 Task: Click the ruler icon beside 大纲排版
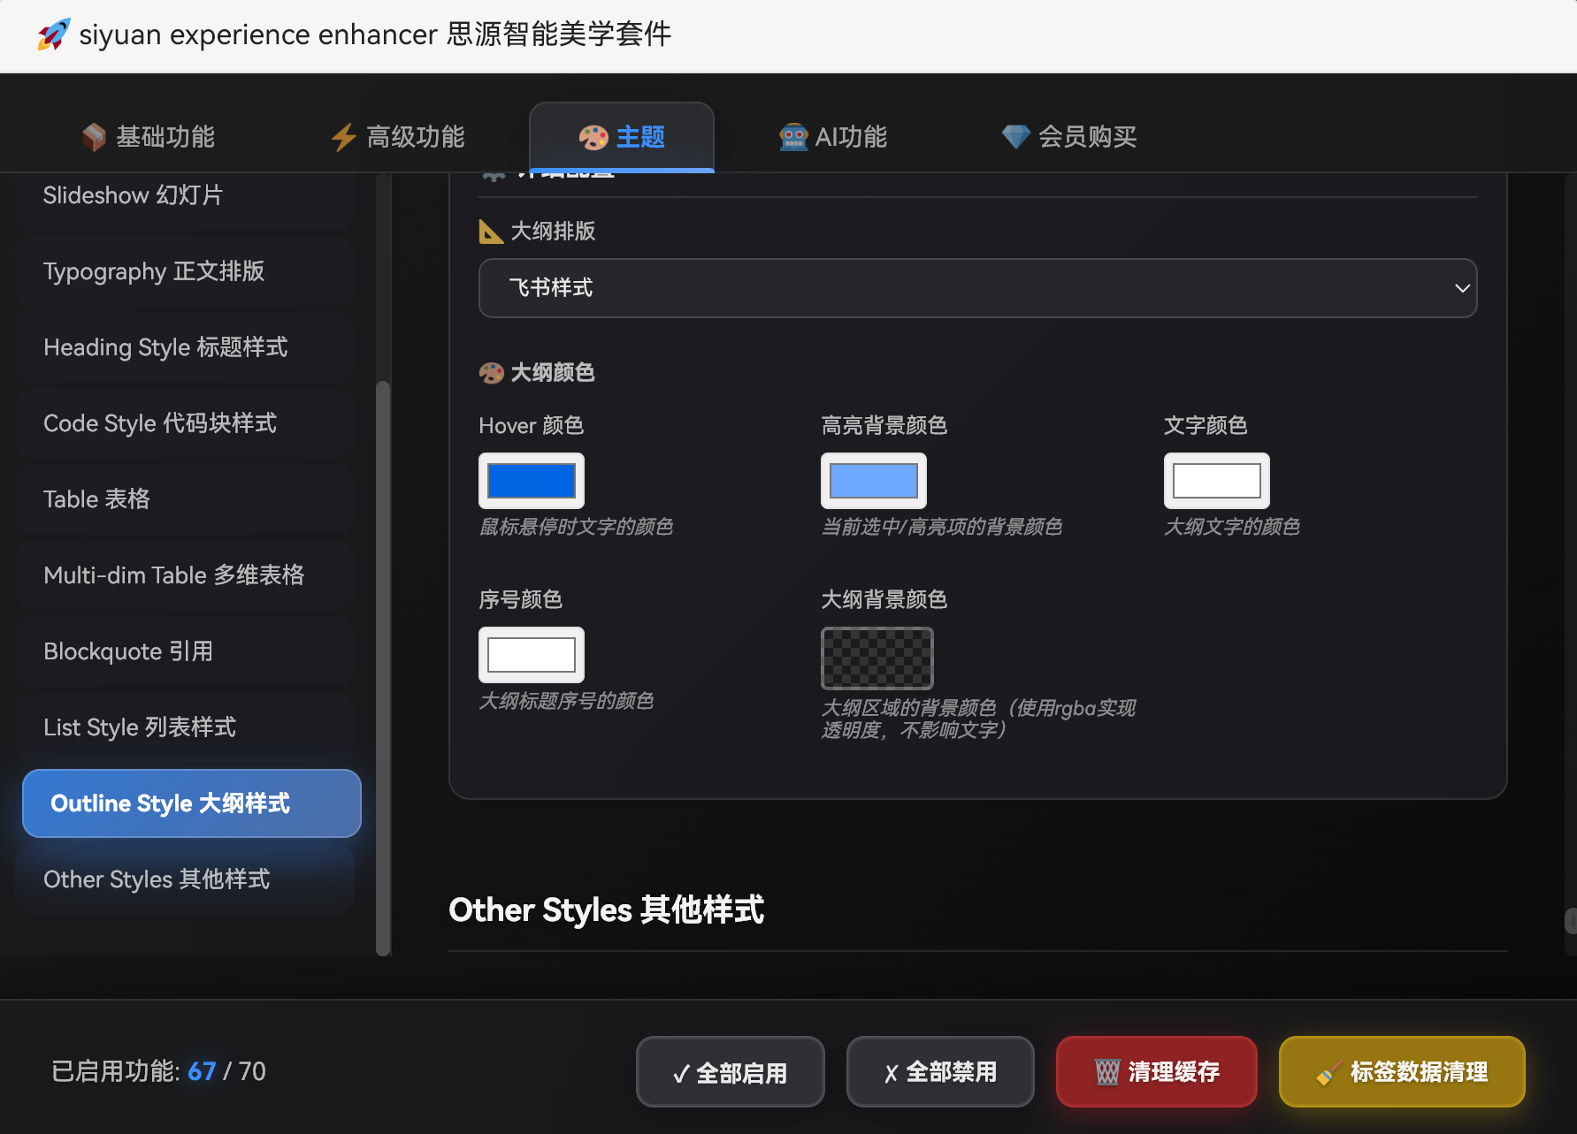point(491,232)
